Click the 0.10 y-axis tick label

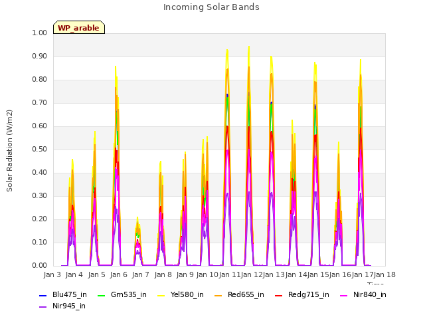(40, 242)
